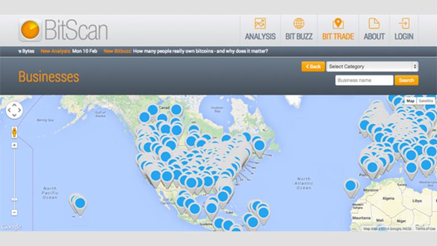Zoom out with the minus button
This screenshot has height=246, width=437.
coord(14,213)
